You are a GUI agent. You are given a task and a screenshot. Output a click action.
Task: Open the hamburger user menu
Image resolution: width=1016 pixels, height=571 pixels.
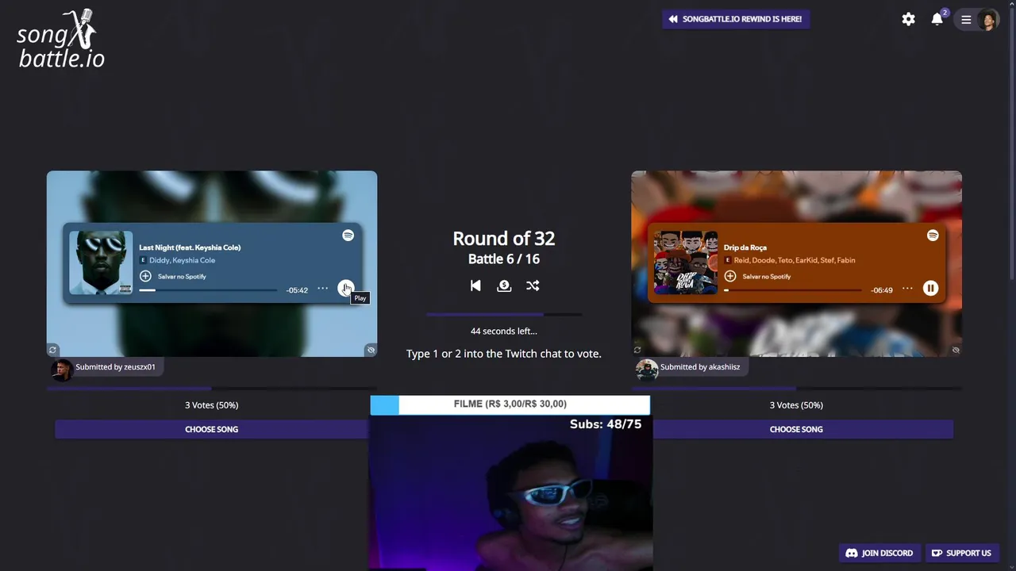(966, 20)
